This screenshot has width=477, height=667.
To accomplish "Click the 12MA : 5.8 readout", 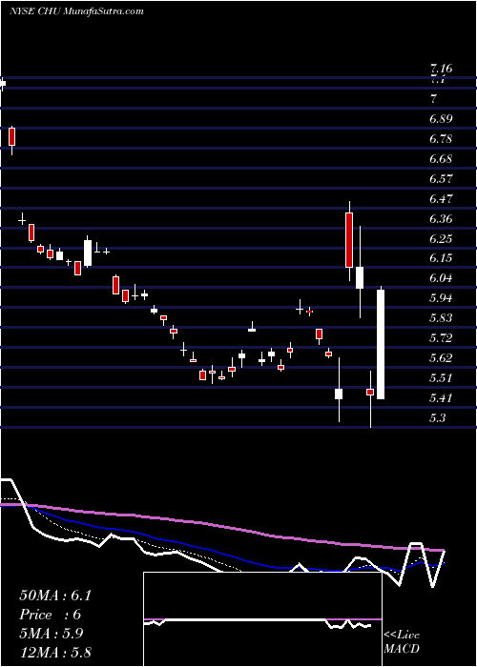I will pyautogui.click(x=55, y=653).
